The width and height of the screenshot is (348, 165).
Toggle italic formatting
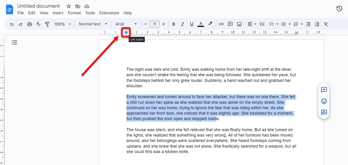(182, 24)
